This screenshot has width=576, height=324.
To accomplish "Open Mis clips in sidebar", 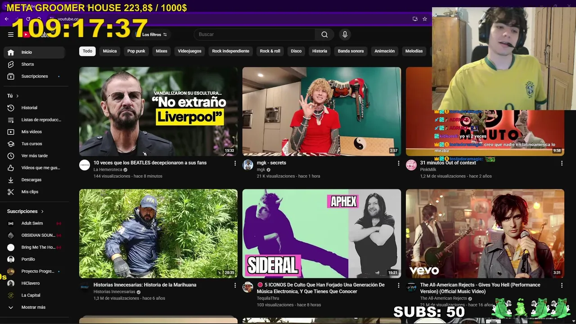I will click(34, 192).
